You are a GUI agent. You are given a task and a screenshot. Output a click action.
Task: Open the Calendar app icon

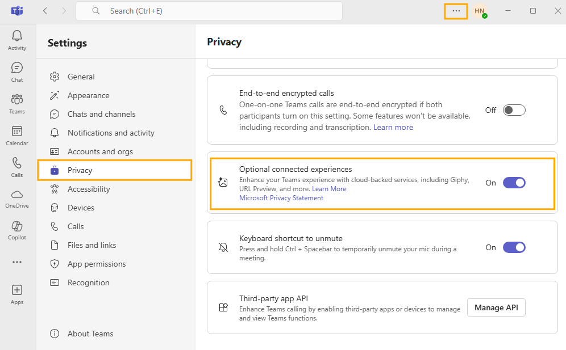coord(17,135)
